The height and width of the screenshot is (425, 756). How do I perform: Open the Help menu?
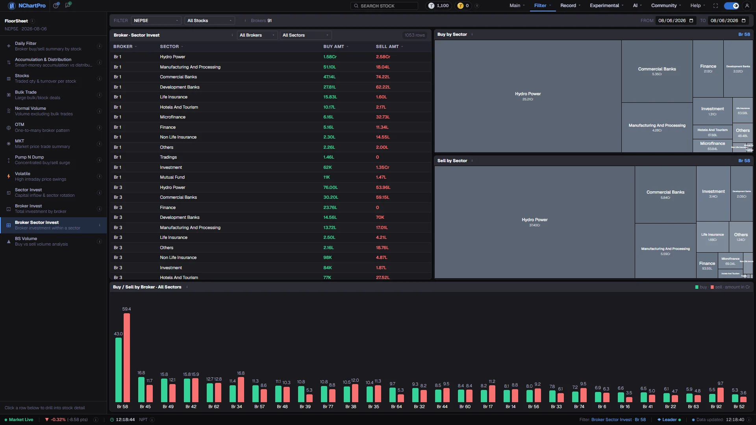tap(697, 6)
